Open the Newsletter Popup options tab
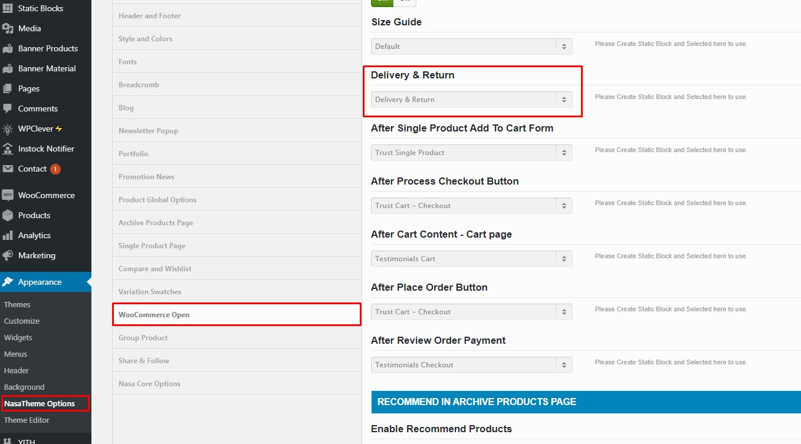 237,131
